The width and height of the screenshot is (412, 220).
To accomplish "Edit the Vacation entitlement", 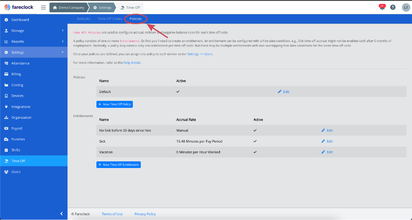I will [x=327, y=152].
